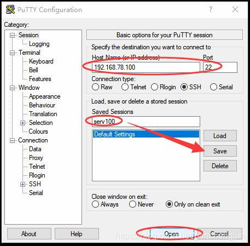
Task: Click the Help button
Action: (x=77, y=234)
